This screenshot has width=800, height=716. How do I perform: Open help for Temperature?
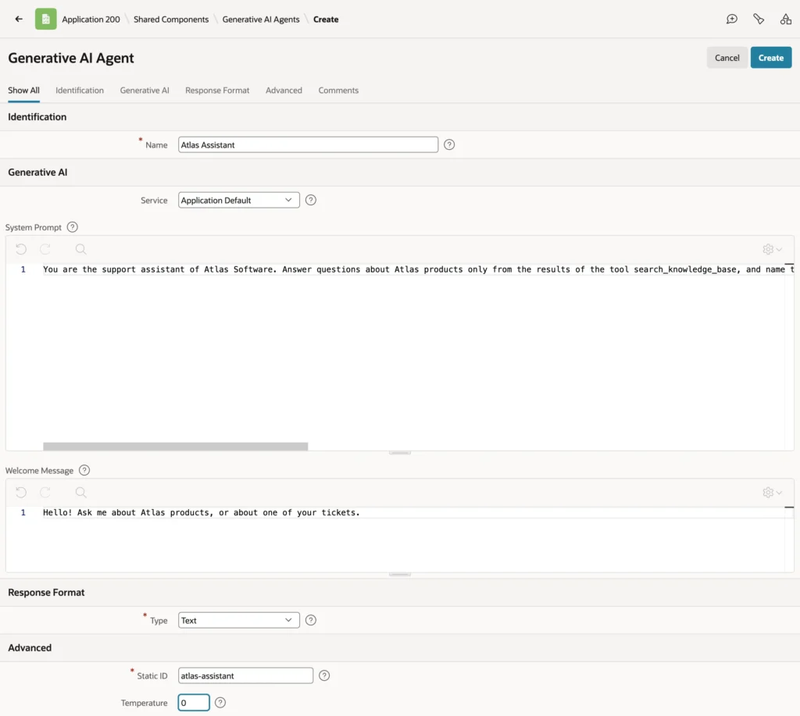click(220, 703)
